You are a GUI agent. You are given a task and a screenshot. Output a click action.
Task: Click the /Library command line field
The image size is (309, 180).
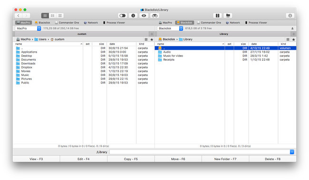[200, 152]
